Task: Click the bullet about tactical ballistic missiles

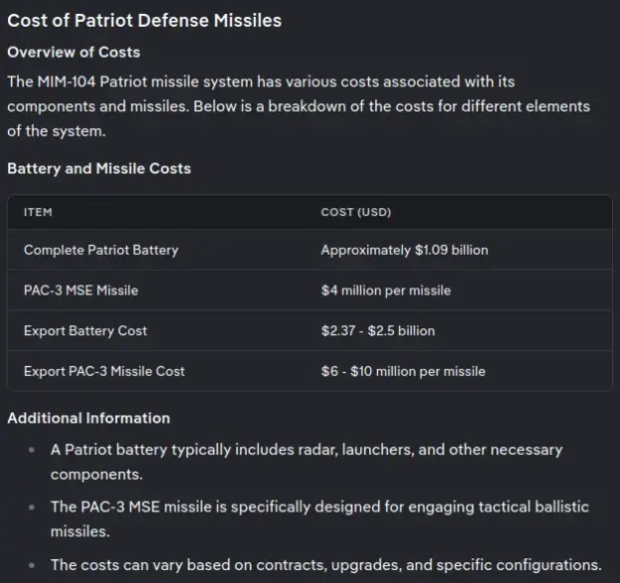Action: [319, 519]
